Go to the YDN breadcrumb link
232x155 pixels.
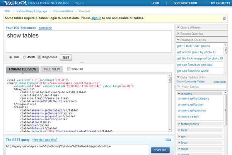point(7,11)
